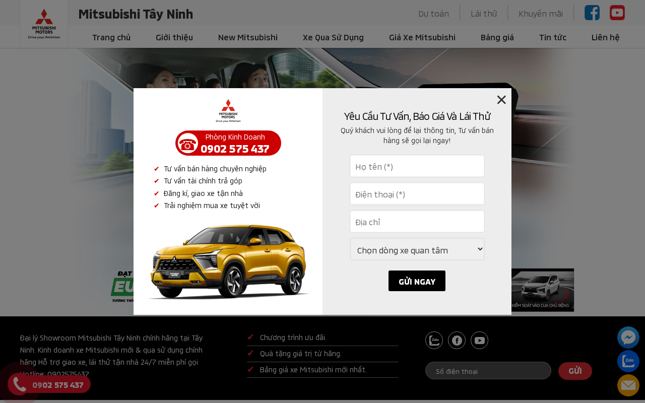Click the Mitsubishi Motors logo in the header

[44, 24]
